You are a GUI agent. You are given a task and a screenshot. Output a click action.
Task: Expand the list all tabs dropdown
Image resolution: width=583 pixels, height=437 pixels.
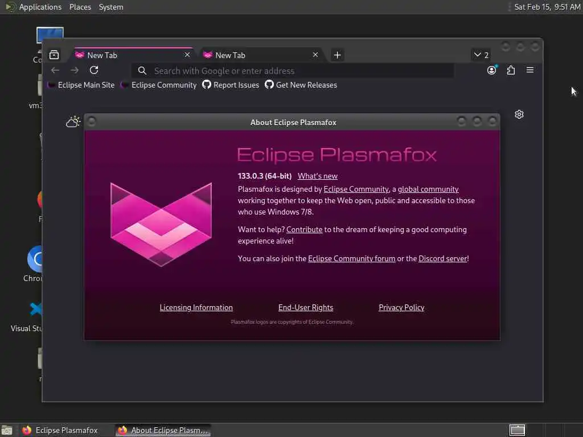(481, 55)
